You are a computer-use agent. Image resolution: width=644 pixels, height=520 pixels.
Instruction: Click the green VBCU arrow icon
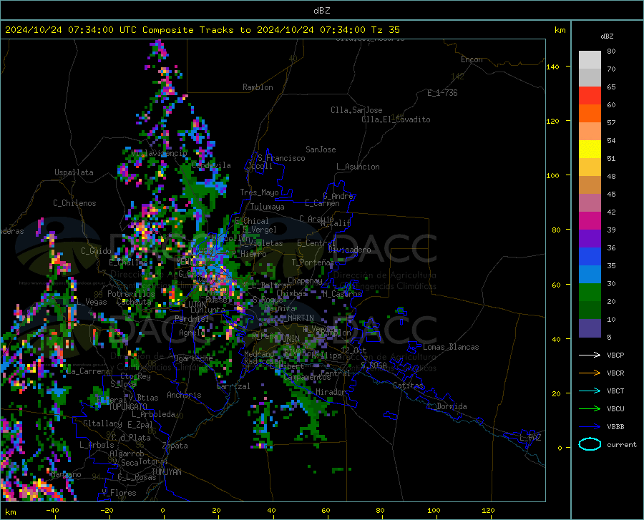coord(590,409)
